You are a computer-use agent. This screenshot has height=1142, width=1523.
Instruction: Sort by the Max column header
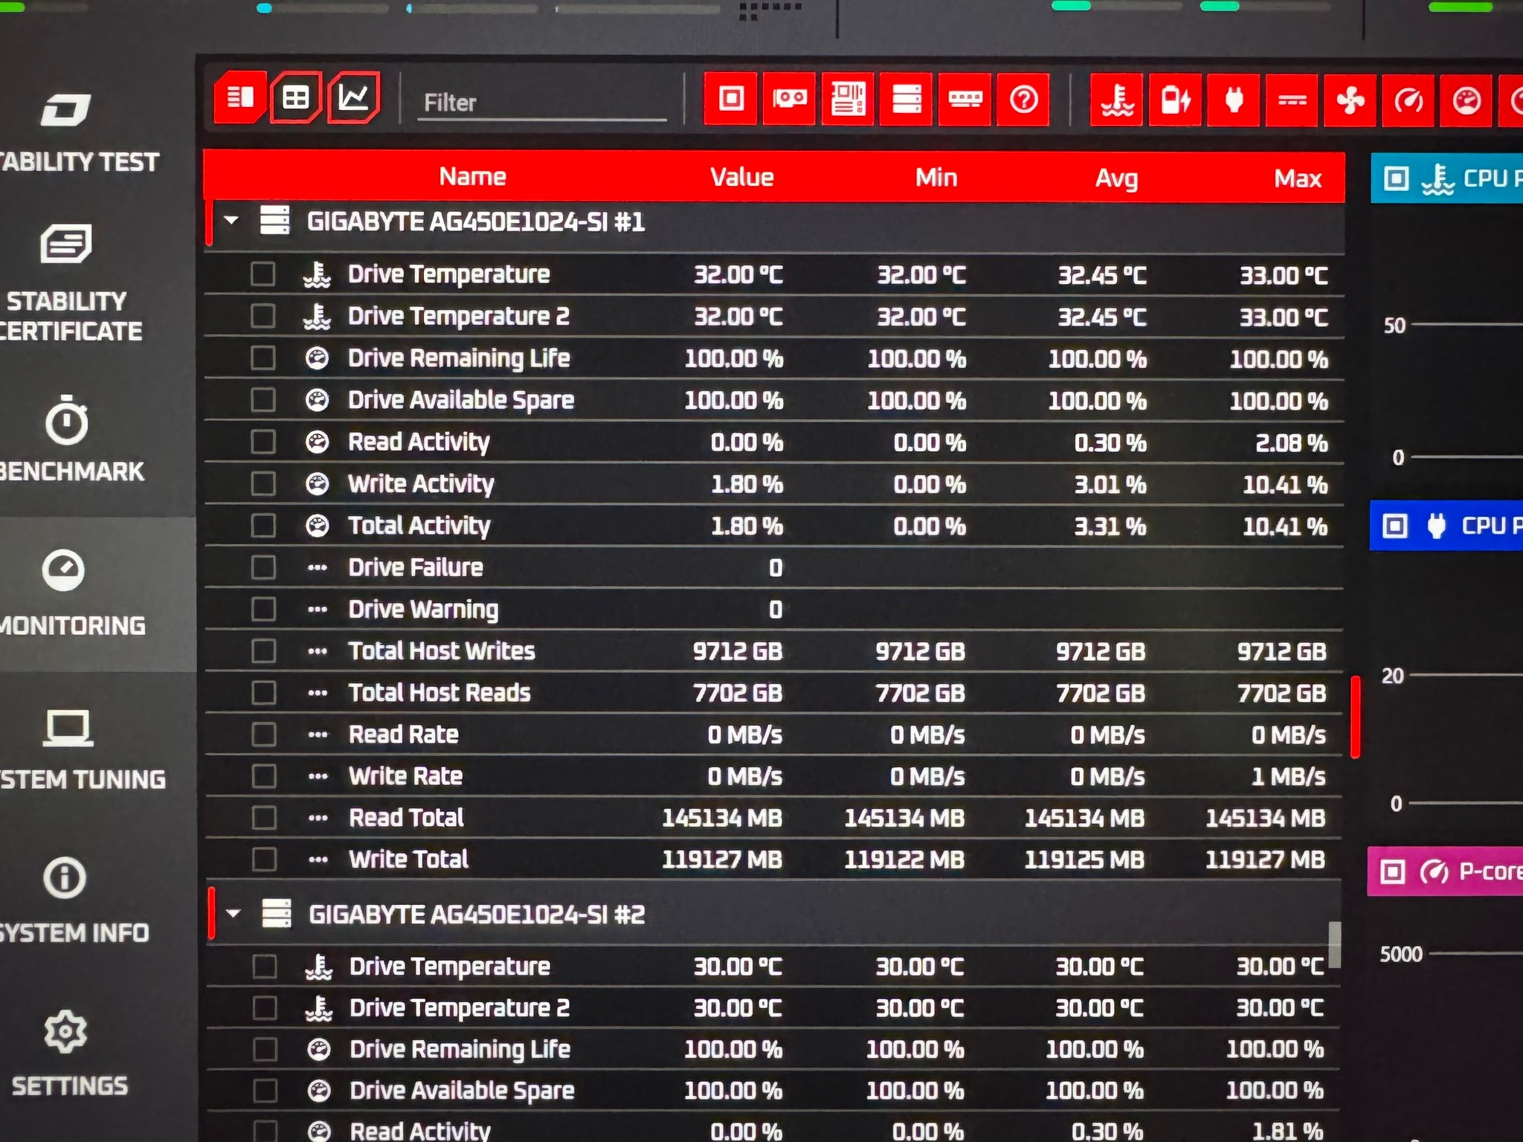(x=1298, y=178)
